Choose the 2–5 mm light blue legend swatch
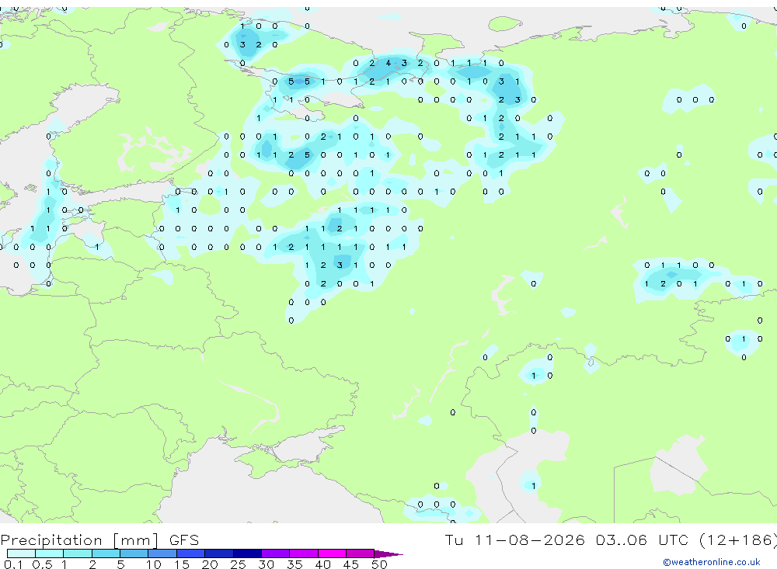Viewport: 777px width, 569px height. pos(106,553)
